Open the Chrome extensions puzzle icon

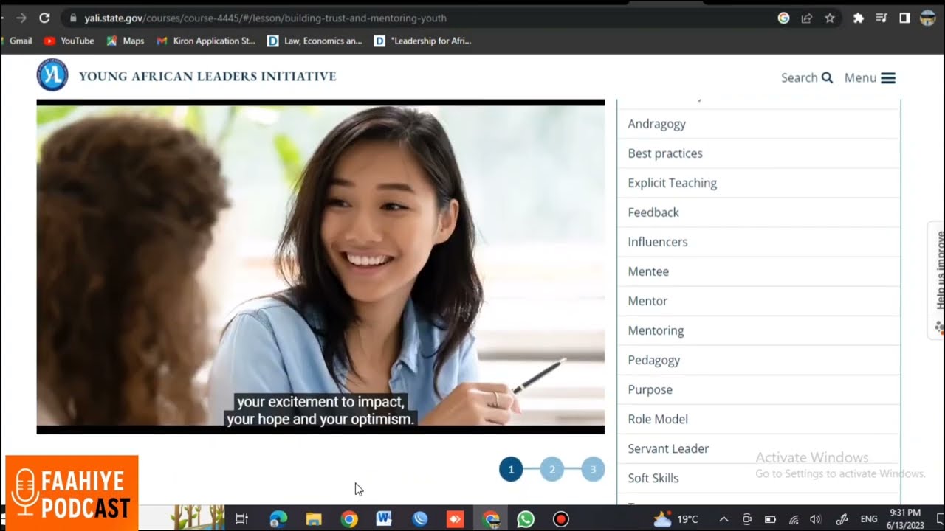coord(858,18)
